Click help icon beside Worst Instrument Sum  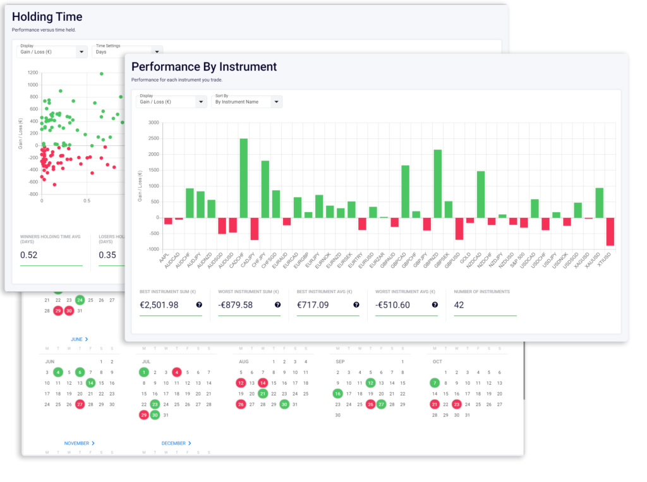[277, 304]
